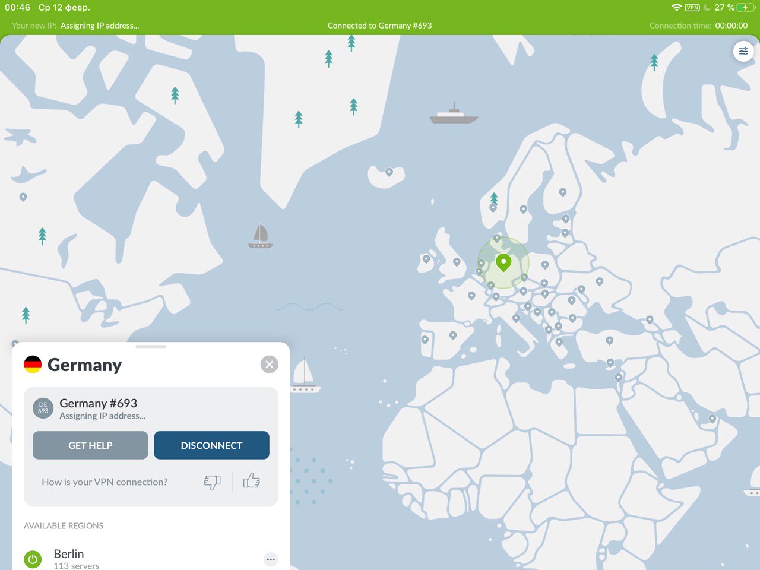Open Berlin more options ellipsis
The image size is (760, 570).
coord(271,559)
